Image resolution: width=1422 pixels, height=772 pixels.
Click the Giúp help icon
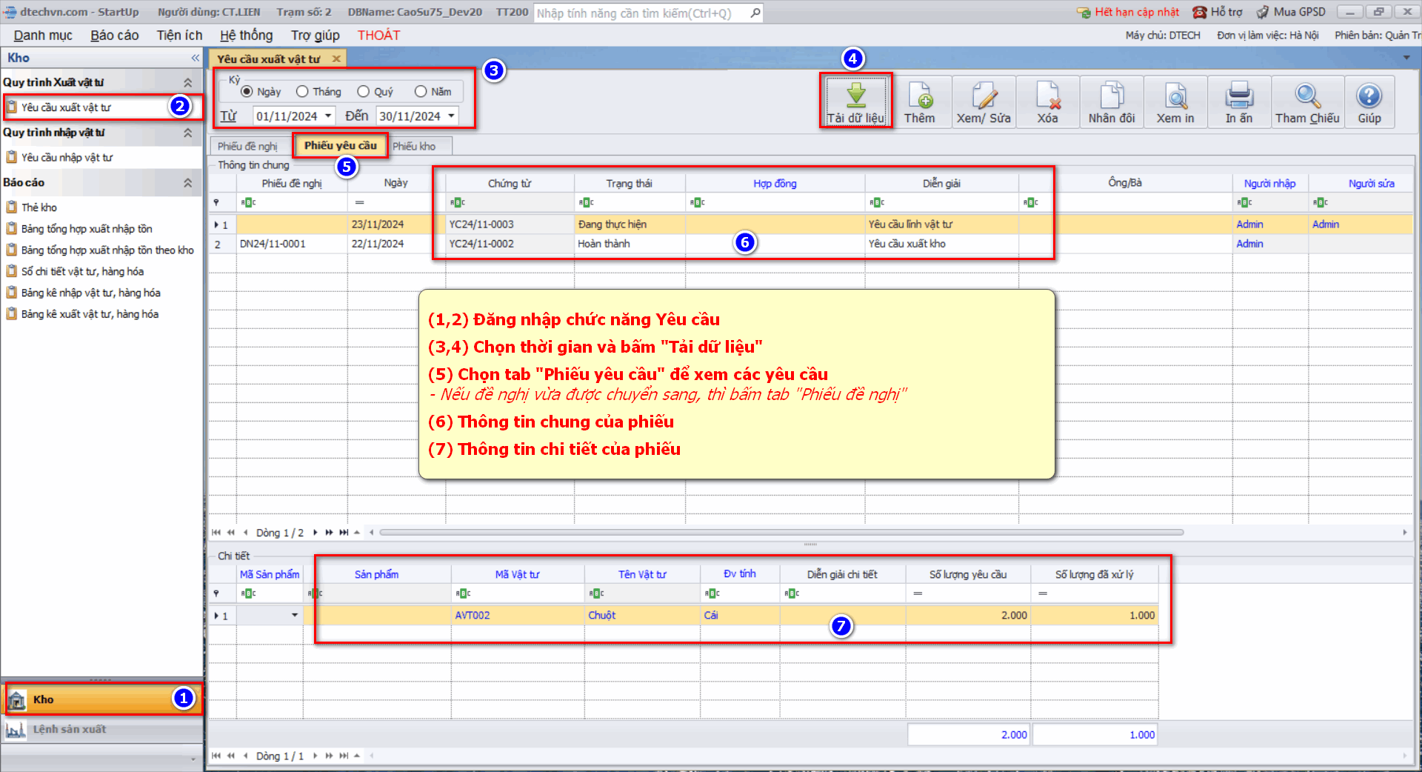(x=1369, y=96)
